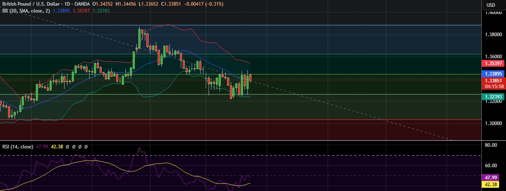
Task: Click the 1.40000 price scale label
Action: 493,12
